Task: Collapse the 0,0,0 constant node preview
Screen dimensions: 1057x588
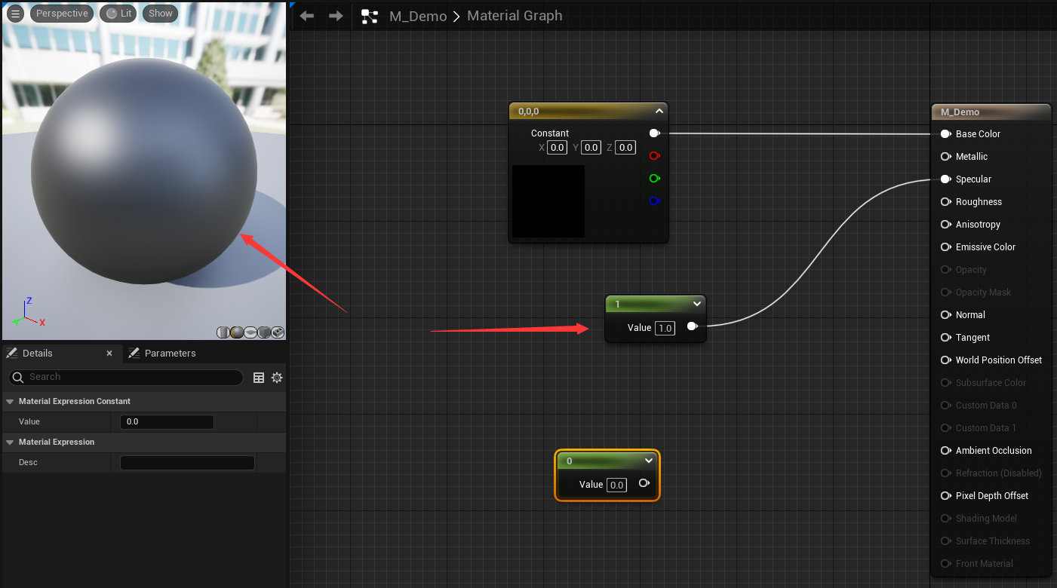Action: pos(659,112)
